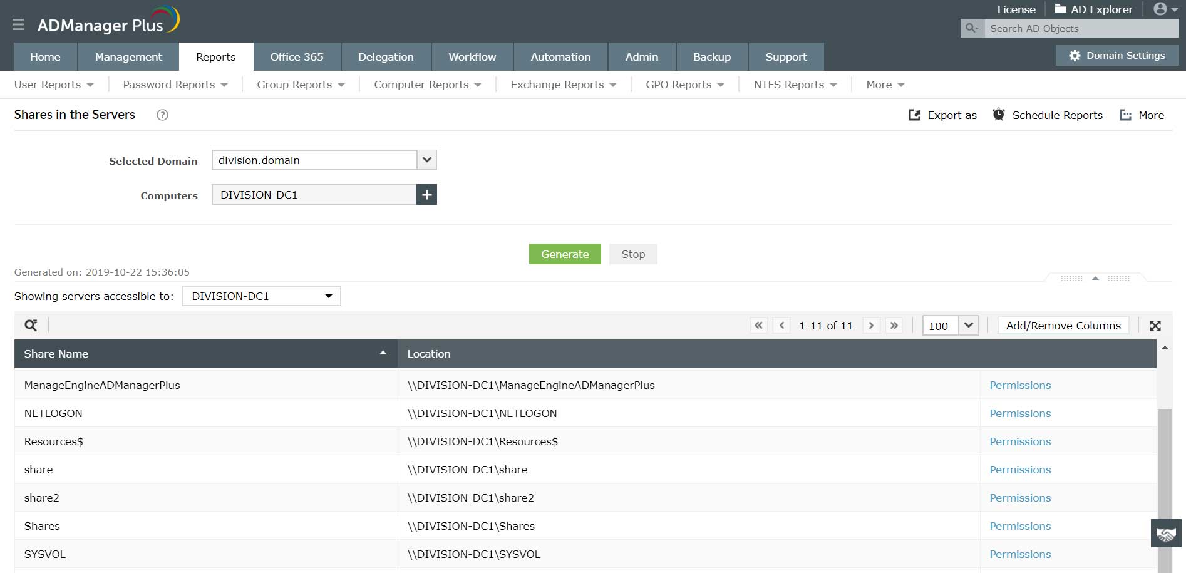Go to the previous page of results
This screenshot has width=1186, height=573.
pos(781,326)
